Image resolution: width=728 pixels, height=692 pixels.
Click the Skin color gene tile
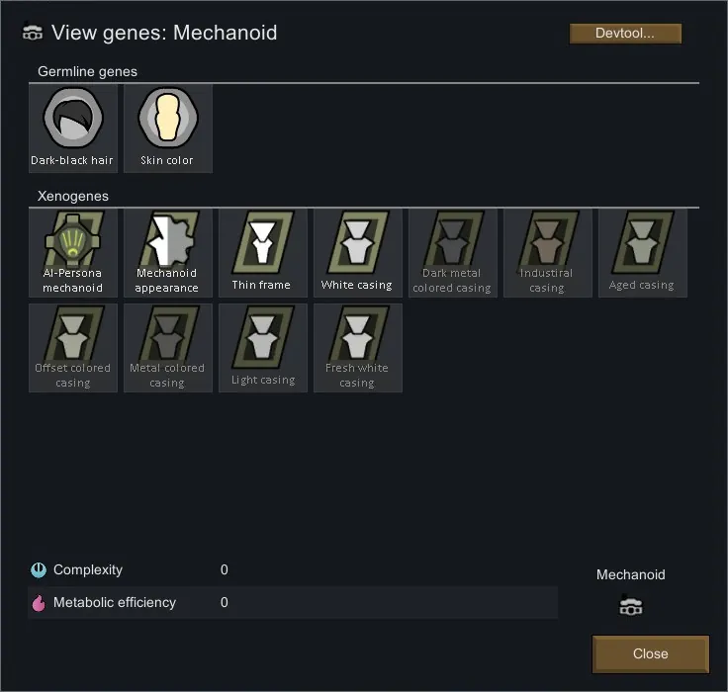[x=168, y=129]
